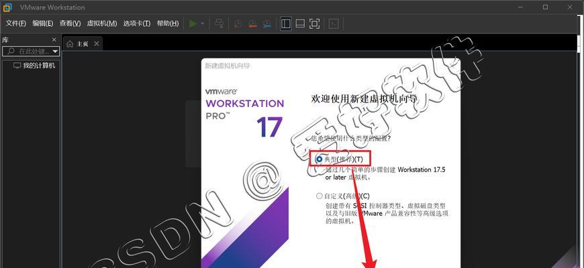Open the snapshot manager icon

point(267,24)
